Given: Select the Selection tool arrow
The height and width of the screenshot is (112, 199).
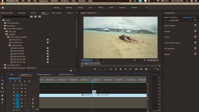Looking at the screenshot, I should pyautogui.click(x=2, y=77).
